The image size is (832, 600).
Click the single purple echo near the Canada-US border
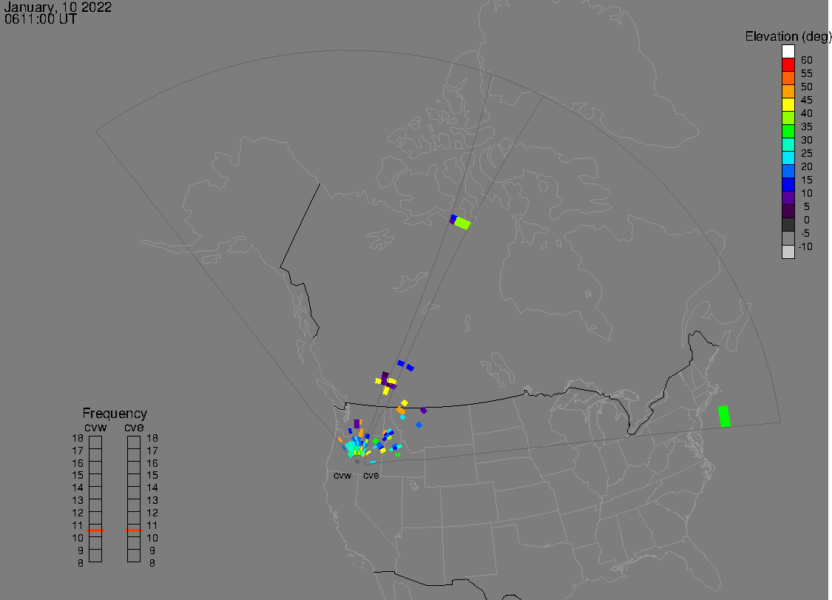[x=424, y=410]
